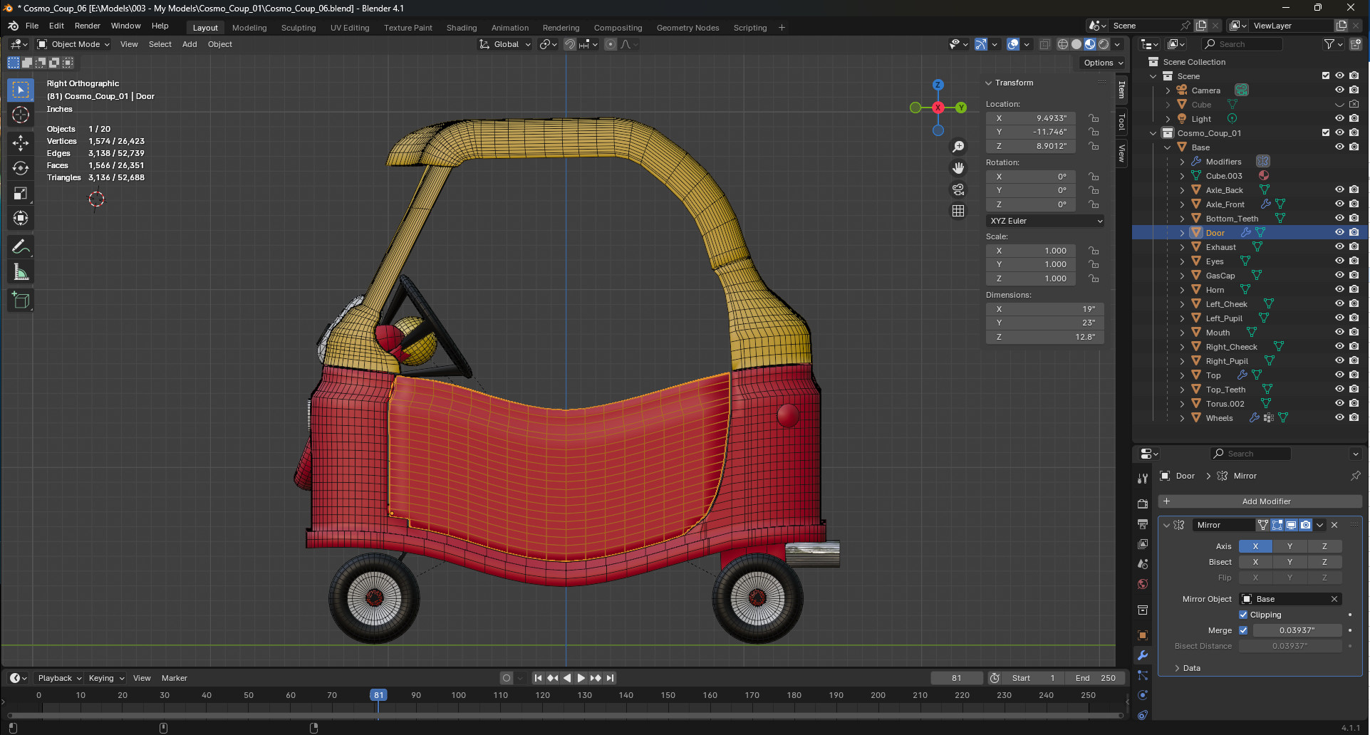Switch to Wireframe shading mode

pyautogui.click(x=1063, y=44)
